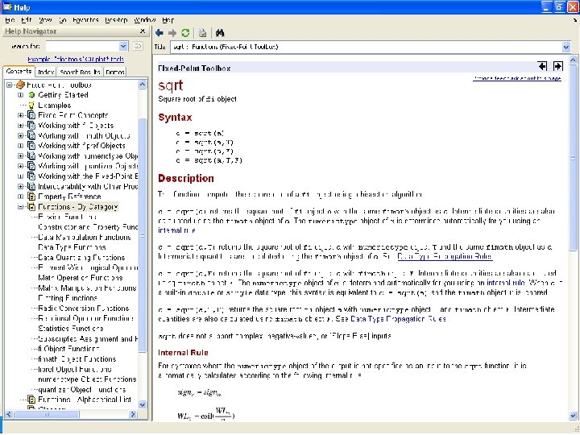This screenshot has width=580, height=435.
Task: Click scroll up arrow in content pane
Action: pyautogui.click(x=573, y=59)
